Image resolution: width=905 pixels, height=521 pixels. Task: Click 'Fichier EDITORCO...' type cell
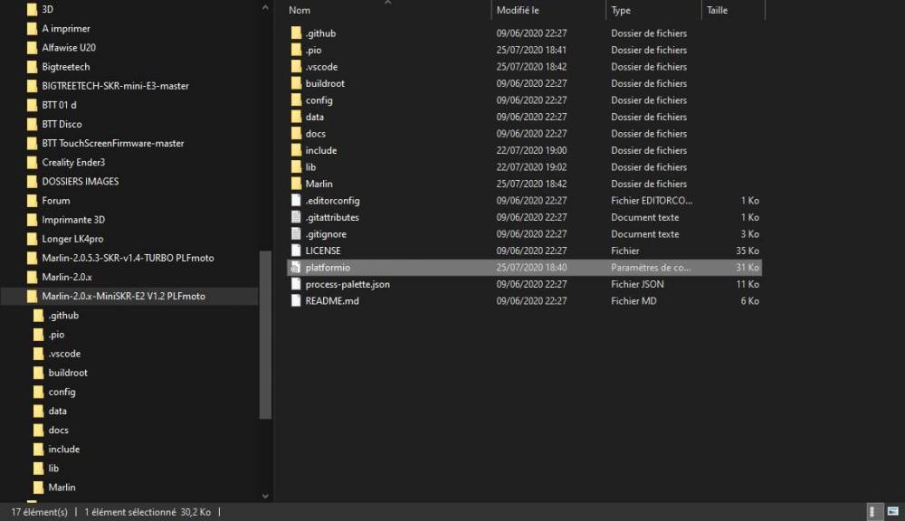pyautogui.click(x=652, y=200)
